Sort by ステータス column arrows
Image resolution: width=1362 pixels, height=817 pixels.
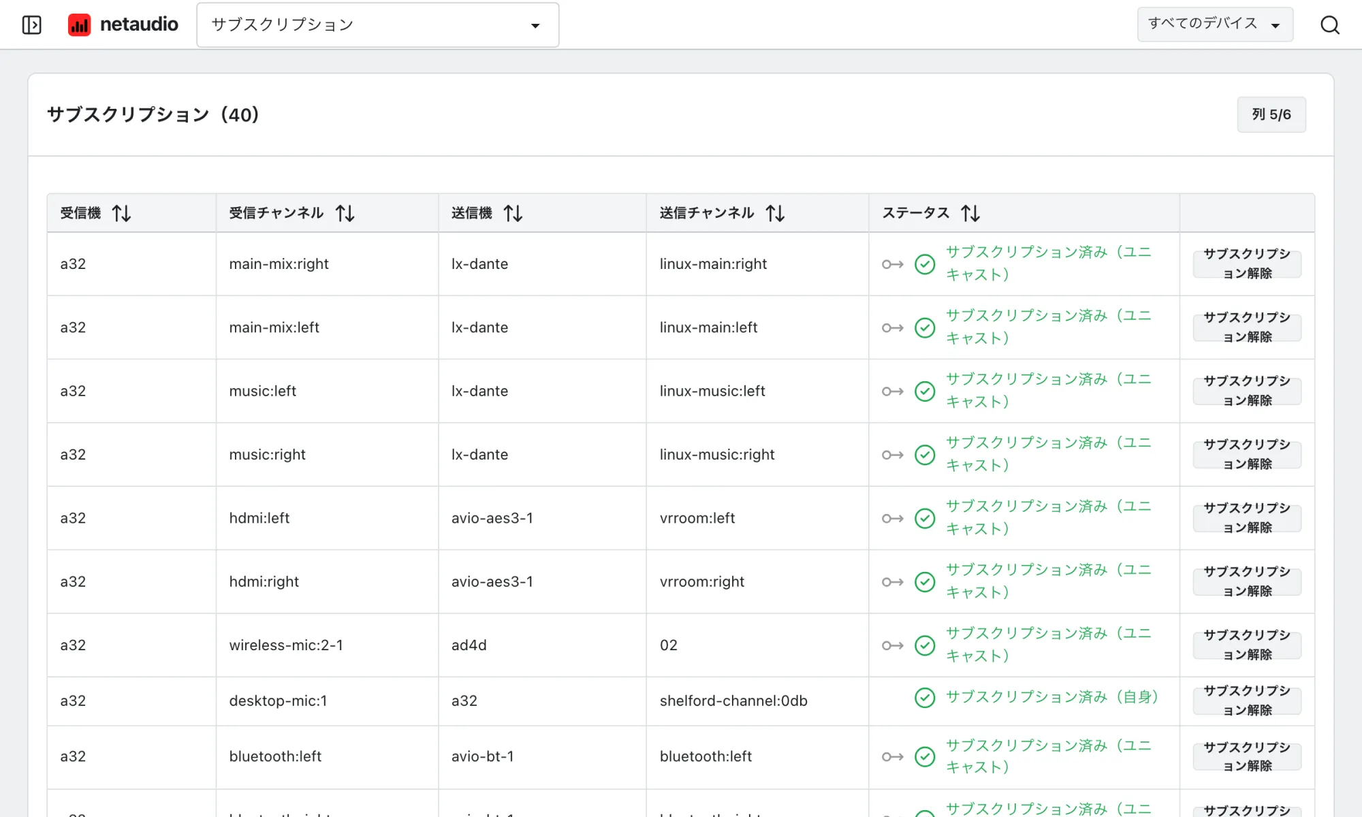971,214
